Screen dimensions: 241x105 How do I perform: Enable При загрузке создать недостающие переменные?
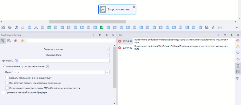[x=7, y=83]
